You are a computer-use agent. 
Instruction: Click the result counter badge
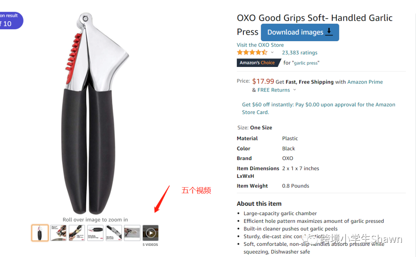coord(10,20)
